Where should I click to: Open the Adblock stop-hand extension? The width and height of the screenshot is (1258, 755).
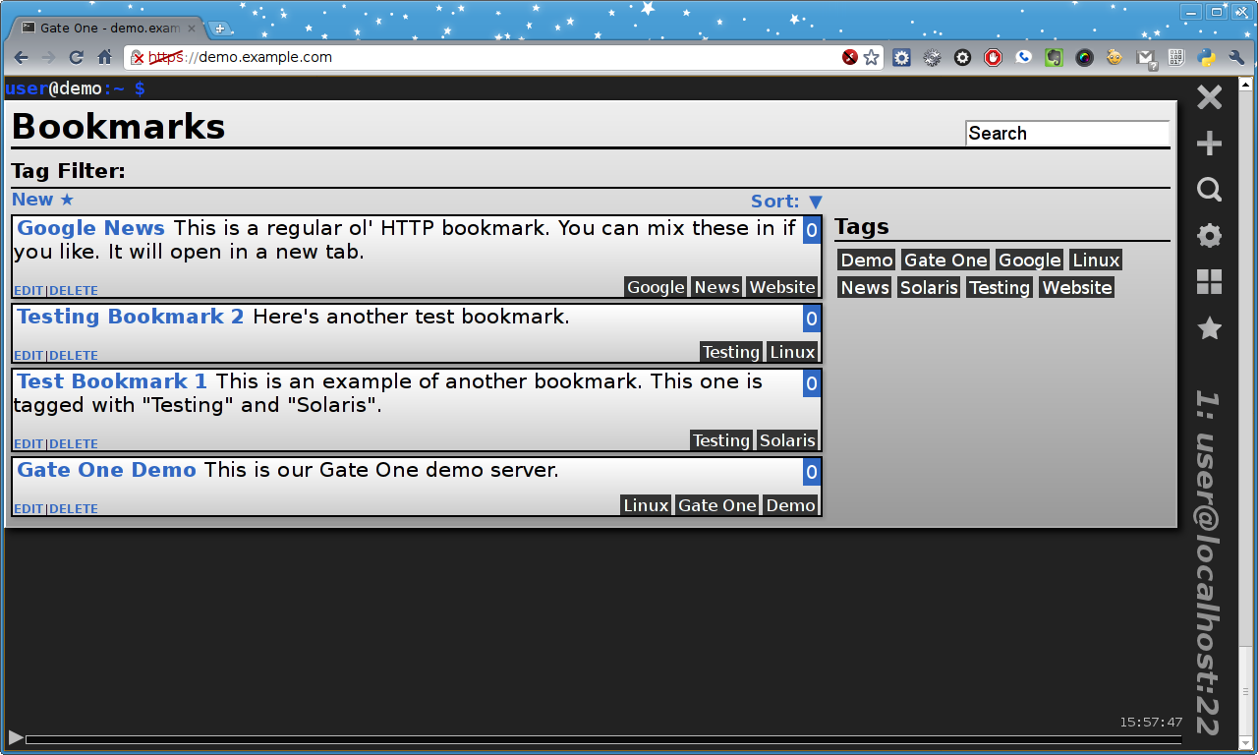point(993,57)
